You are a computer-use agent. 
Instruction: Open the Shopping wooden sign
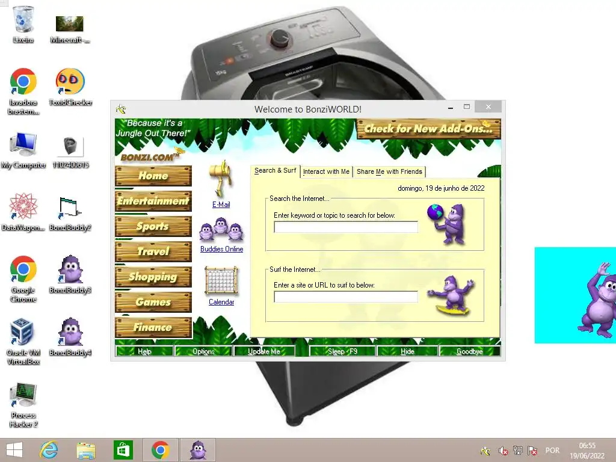pos(153,277)
